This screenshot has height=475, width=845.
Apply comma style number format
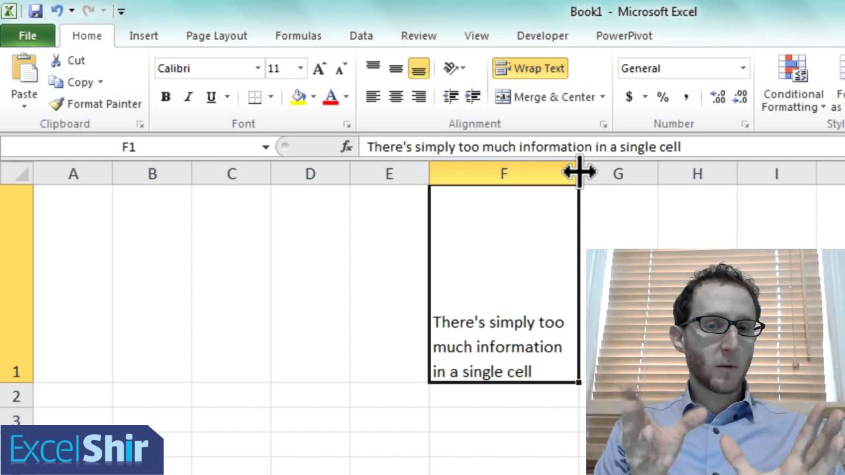pos(686,97)
